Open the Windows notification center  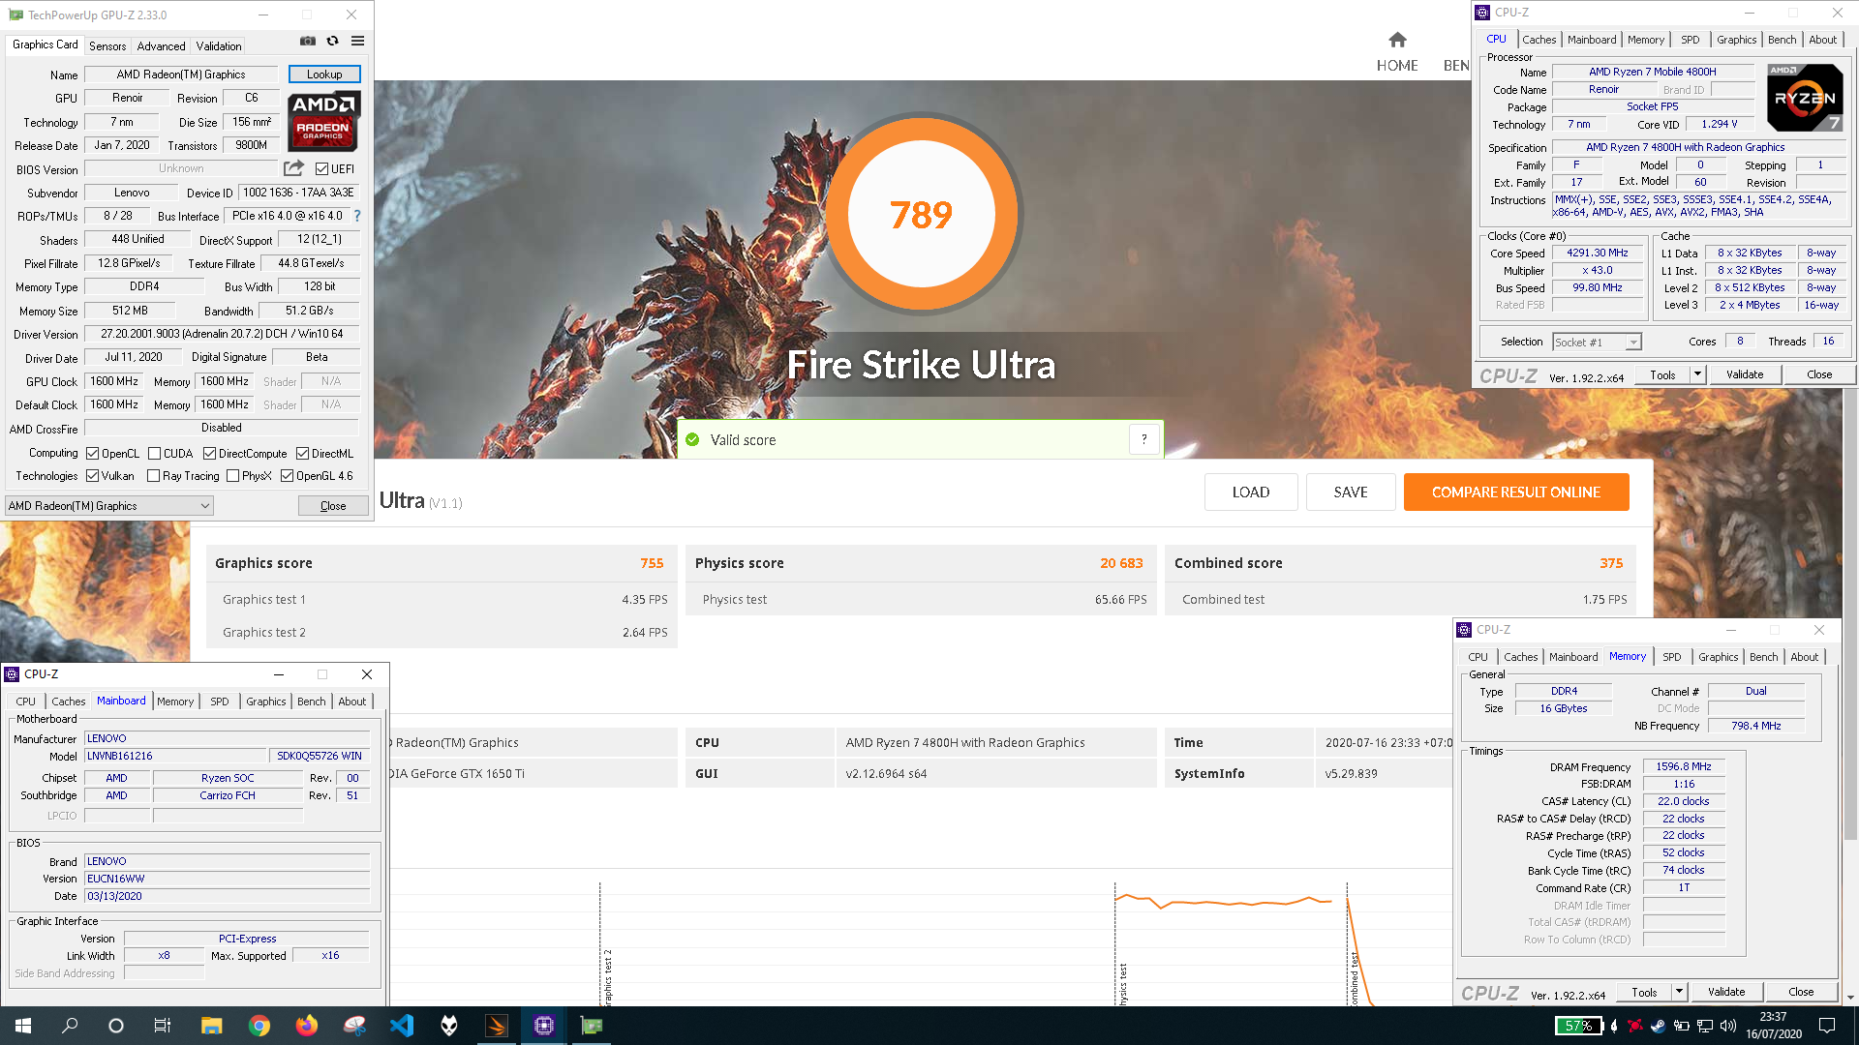(1827, 1026)
